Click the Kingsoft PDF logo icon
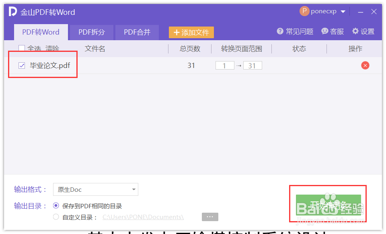 click(x=13, y=12)
